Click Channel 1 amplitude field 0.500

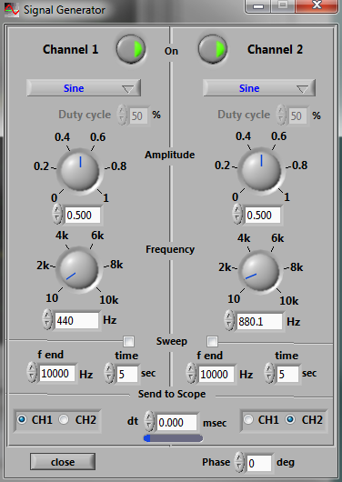point(83,215)
